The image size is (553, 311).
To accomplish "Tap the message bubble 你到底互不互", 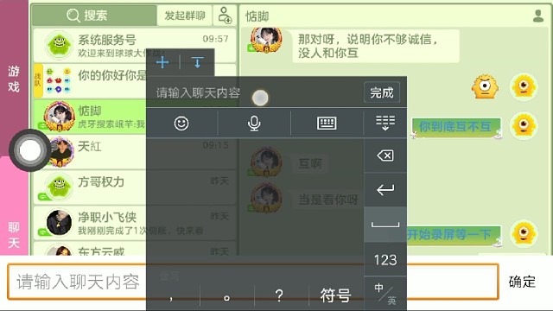I will point(456,127).
